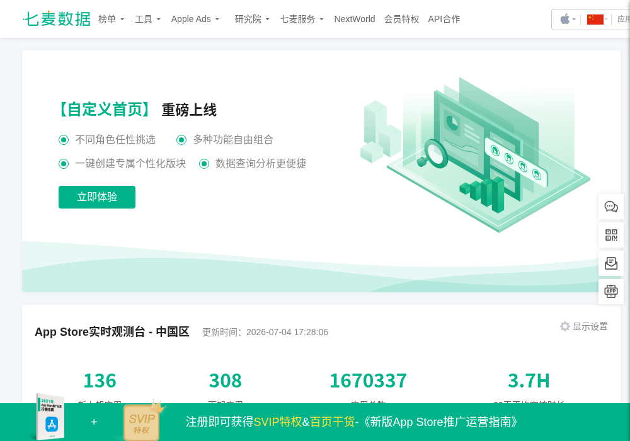Show the QR code icon
The width and height of the screenshot is (630, 441).
[611, 235]
